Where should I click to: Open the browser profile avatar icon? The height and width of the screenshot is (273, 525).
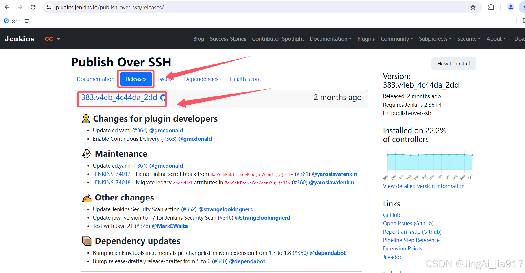(x=511, y=7)
